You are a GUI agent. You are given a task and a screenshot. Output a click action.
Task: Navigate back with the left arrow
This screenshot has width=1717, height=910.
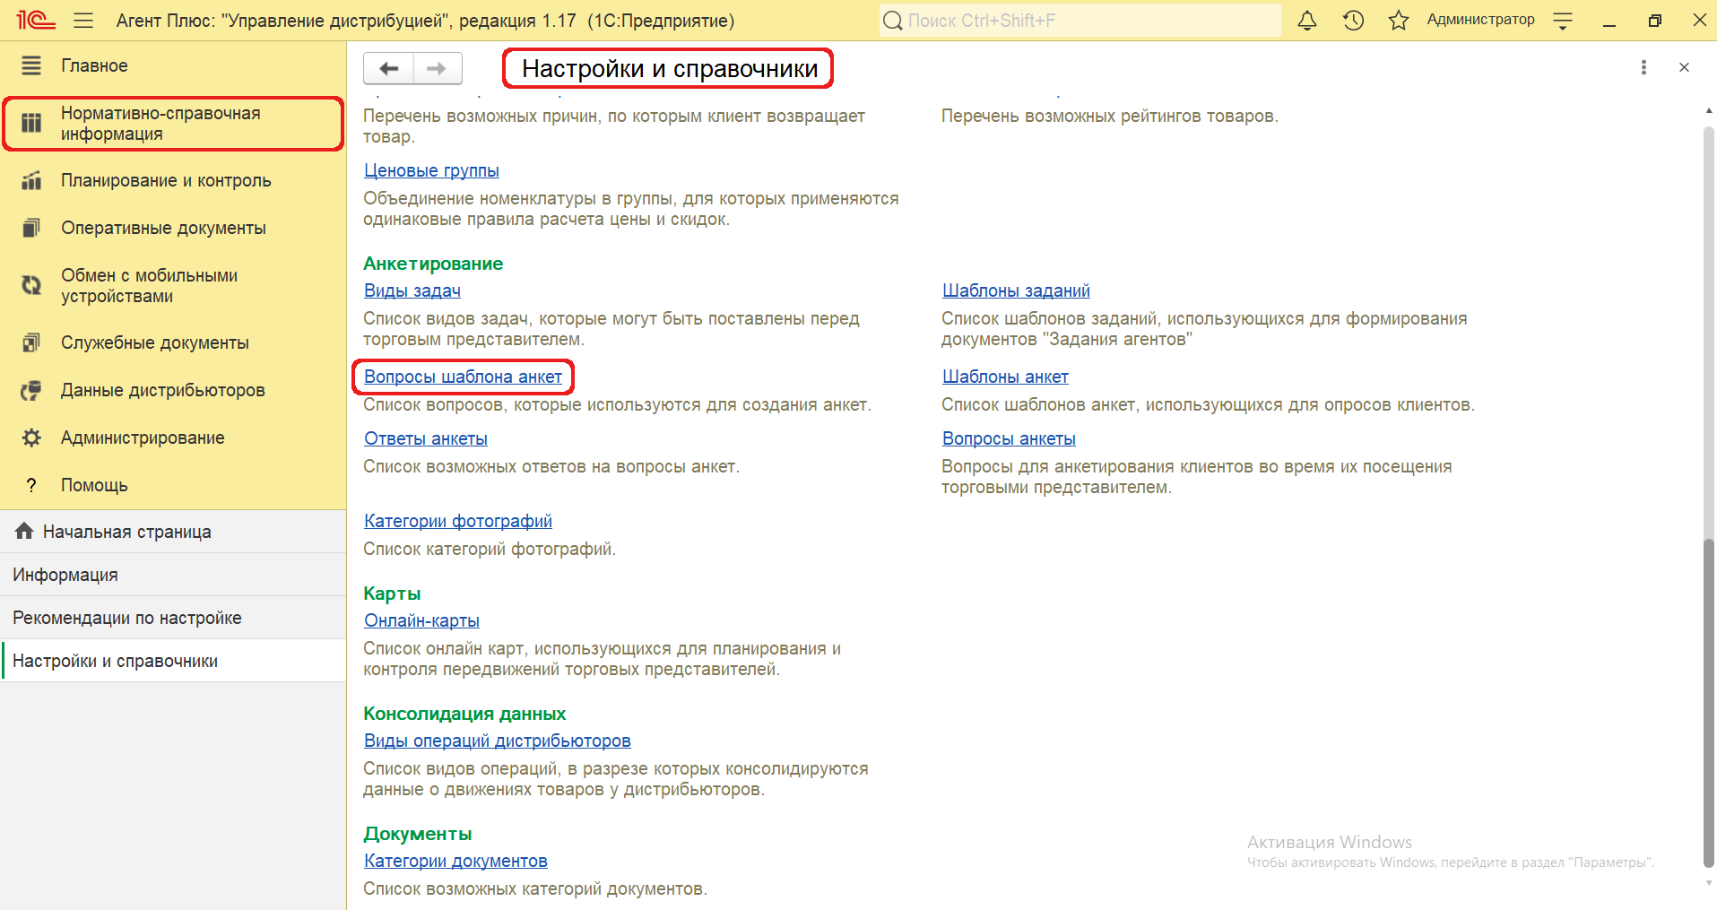coord(388,69)
